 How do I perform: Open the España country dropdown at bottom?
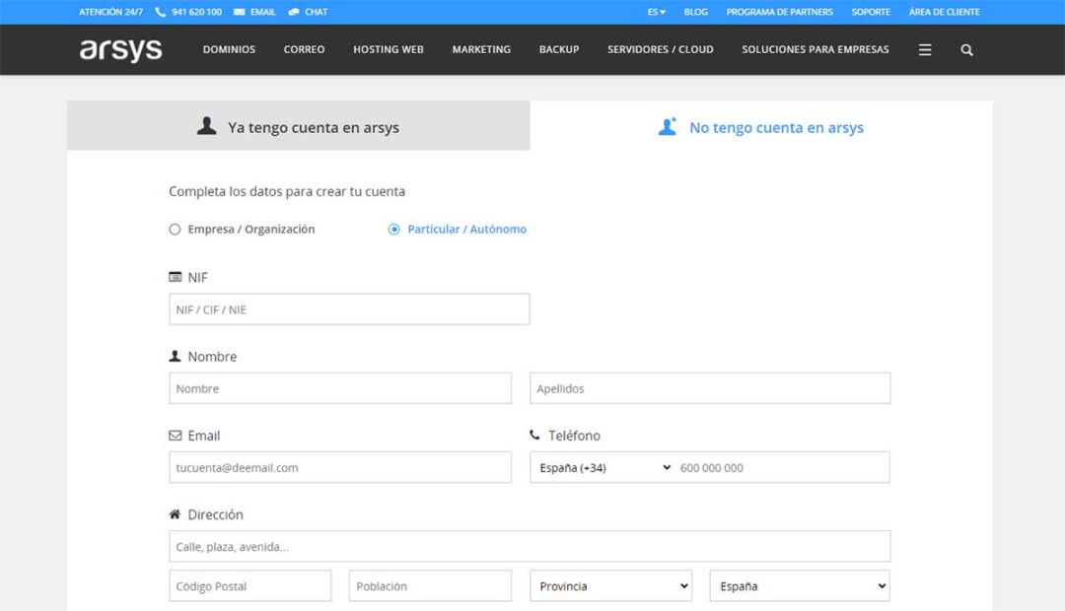coord(799,584)
